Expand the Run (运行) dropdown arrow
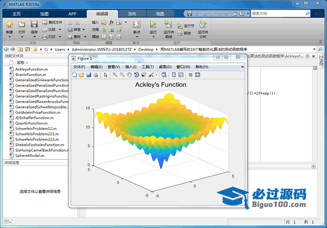This screenshot has height=228, width=327. 154,37
